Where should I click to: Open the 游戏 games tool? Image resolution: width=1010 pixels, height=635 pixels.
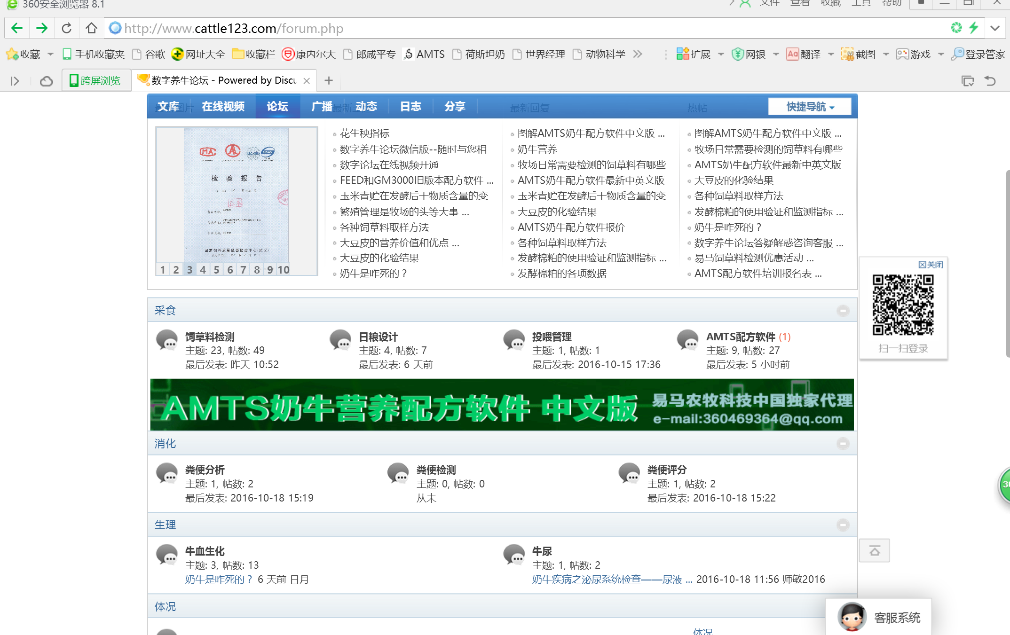[x=914, y=54]
